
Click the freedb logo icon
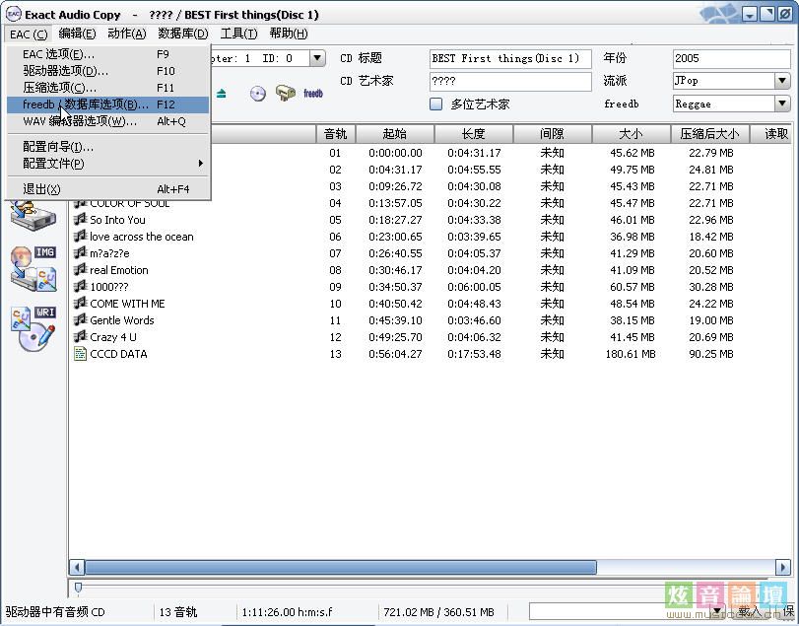pyautogui.click(x=313, y=94)
